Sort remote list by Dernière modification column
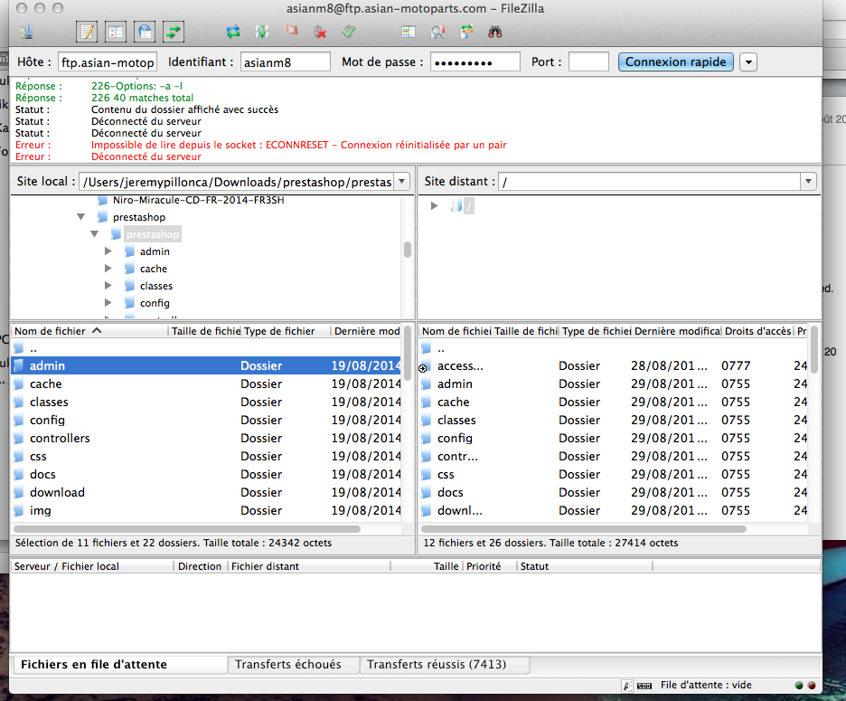 (677, 331)
